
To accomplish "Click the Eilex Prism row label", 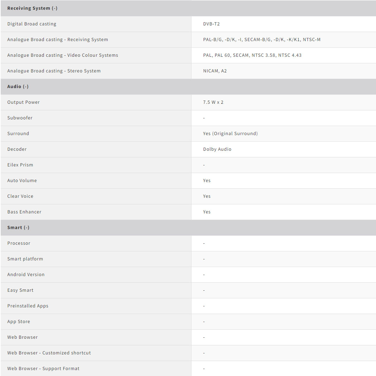I will tap(20, 165).
